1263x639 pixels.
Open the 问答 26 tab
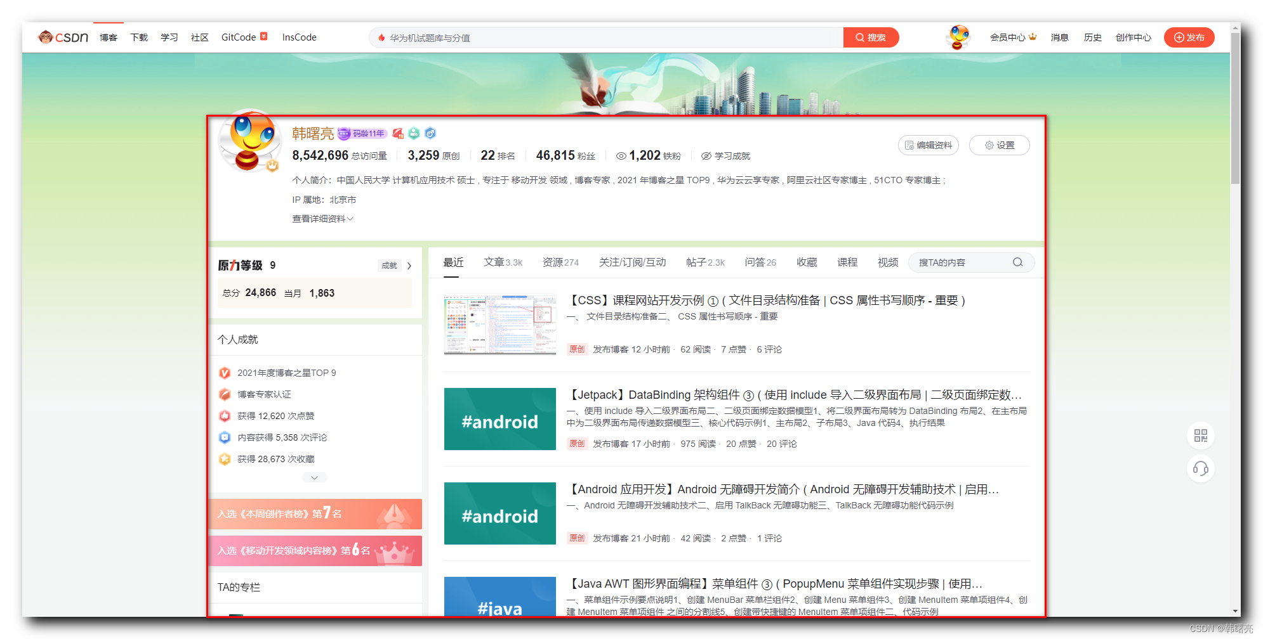(760, 262)
